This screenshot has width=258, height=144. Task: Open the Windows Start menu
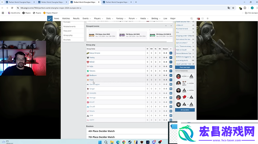pyautogui.click(x=100, y=142)
